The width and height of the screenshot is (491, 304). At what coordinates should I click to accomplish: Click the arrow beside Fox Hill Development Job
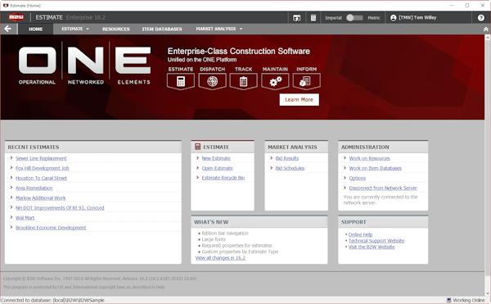(11, 168)
